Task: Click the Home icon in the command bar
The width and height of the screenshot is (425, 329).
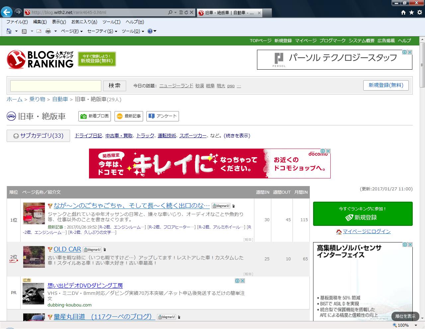Action: point(9,31)
